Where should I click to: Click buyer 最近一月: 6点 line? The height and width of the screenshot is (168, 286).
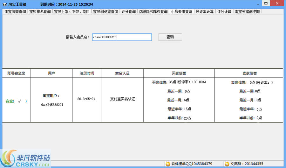click(178, 100)
